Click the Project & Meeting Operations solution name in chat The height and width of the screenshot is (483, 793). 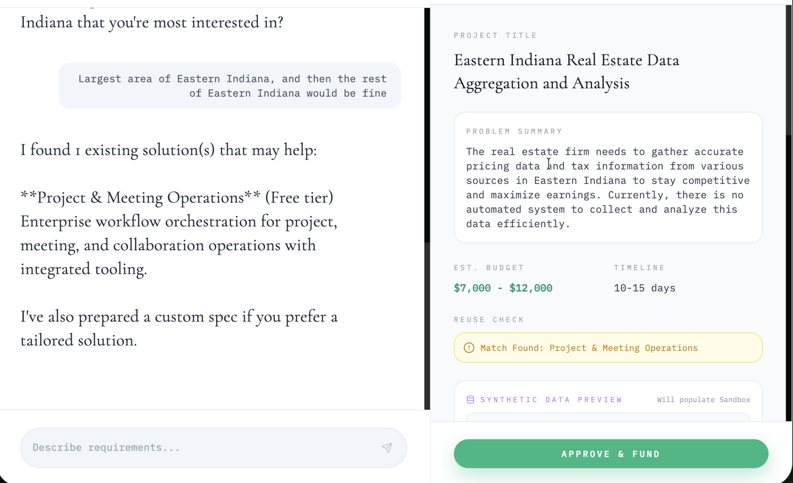coord(140,198)
